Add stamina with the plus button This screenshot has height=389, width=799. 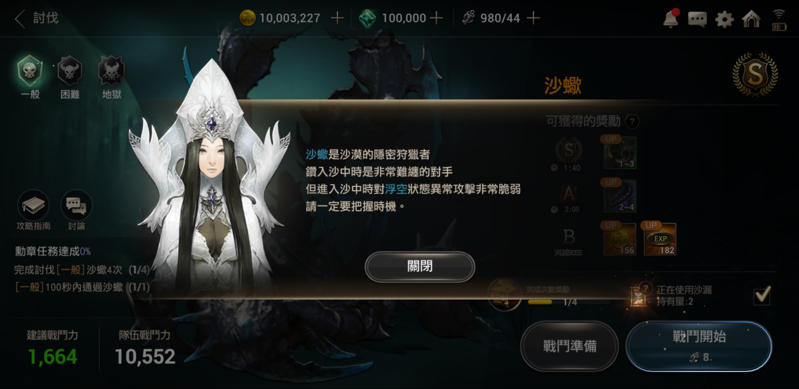pos(533,18)
